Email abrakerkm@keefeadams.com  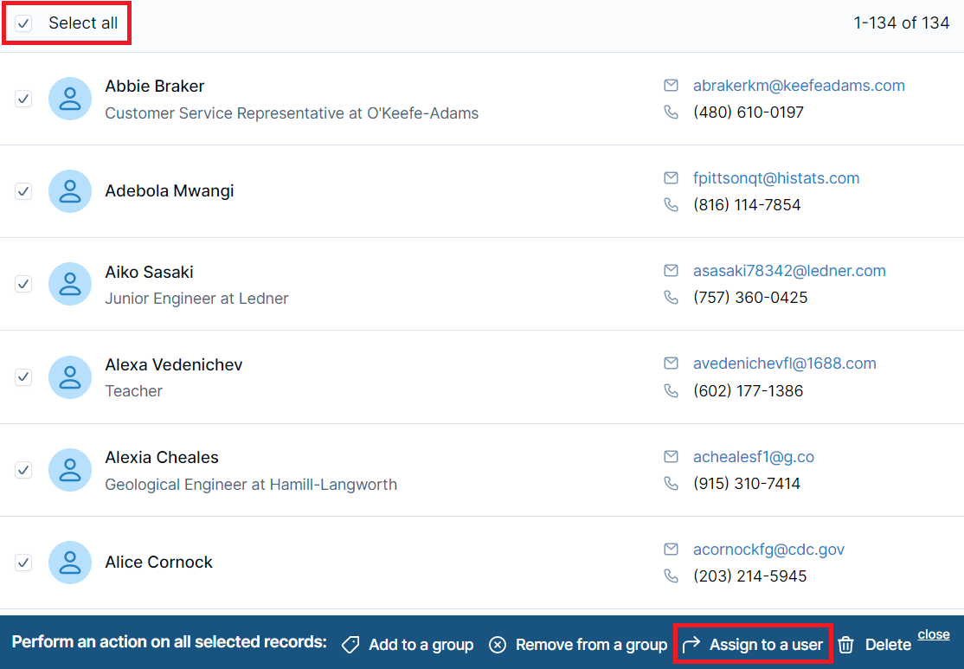(x=800, y=86)
